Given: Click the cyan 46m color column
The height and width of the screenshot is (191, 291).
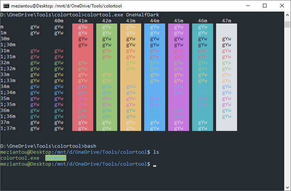Looking at the screenshot, I should click(x=202, y=77).
